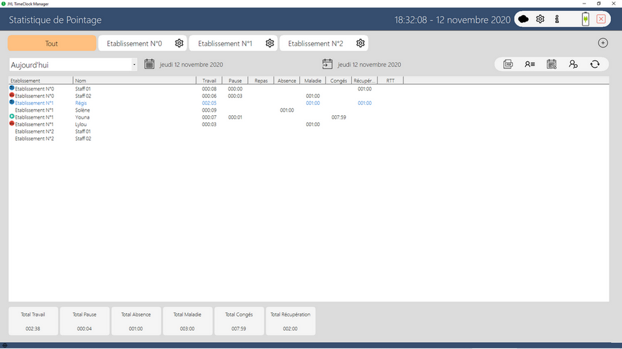Click Régis work time 002:05
Image resolution: width=622 pixels, height=349 pixels.
(x=209, y=103)
